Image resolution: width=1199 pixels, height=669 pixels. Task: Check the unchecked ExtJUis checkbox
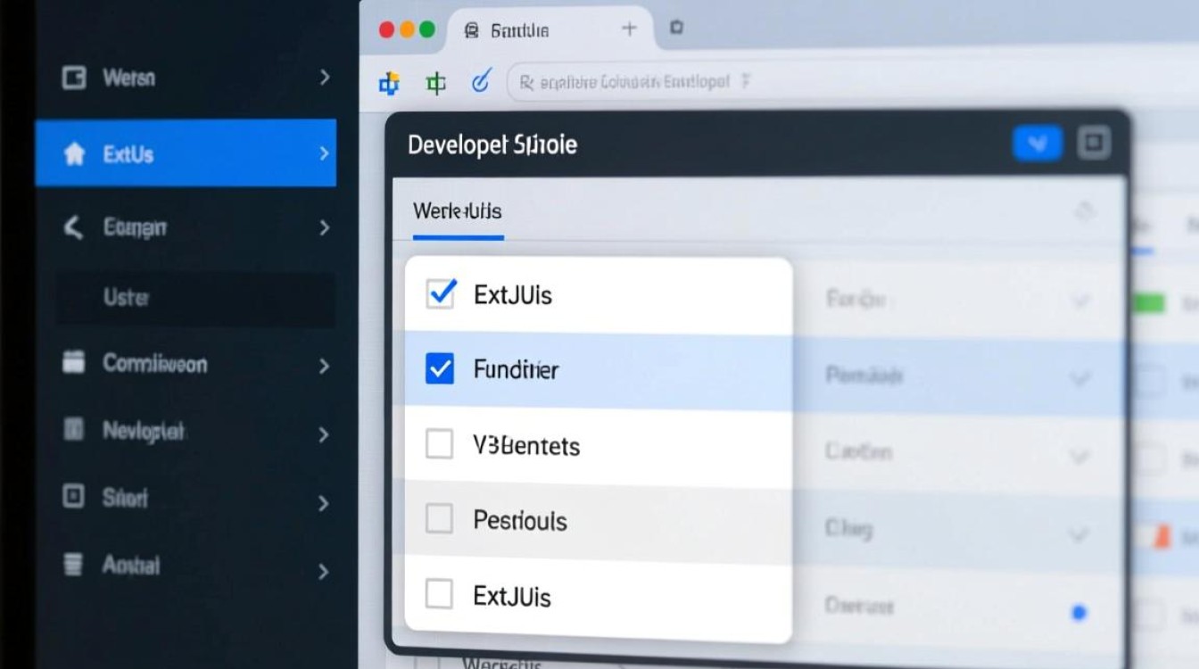439,594
